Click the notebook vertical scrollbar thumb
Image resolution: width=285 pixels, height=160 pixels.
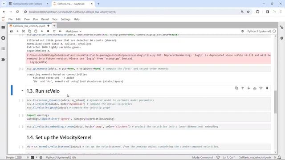pyautogui.click(x=276, y=102)
